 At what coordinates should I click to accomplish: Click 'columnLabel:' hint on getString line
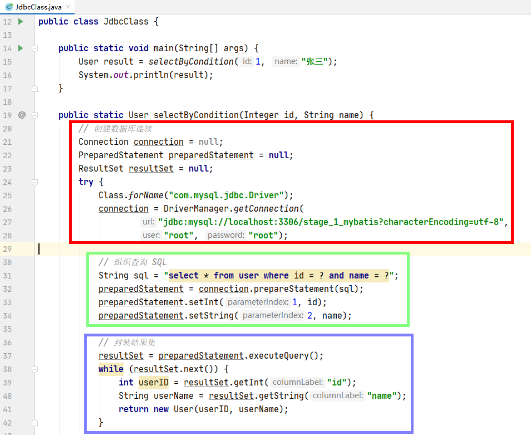tap(338, 395)
